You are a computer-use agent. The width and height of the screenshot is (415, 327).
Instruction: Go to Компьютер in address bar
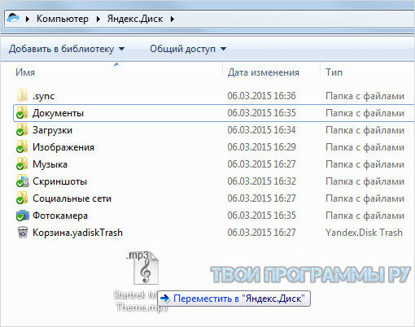(x=63, y=19)
